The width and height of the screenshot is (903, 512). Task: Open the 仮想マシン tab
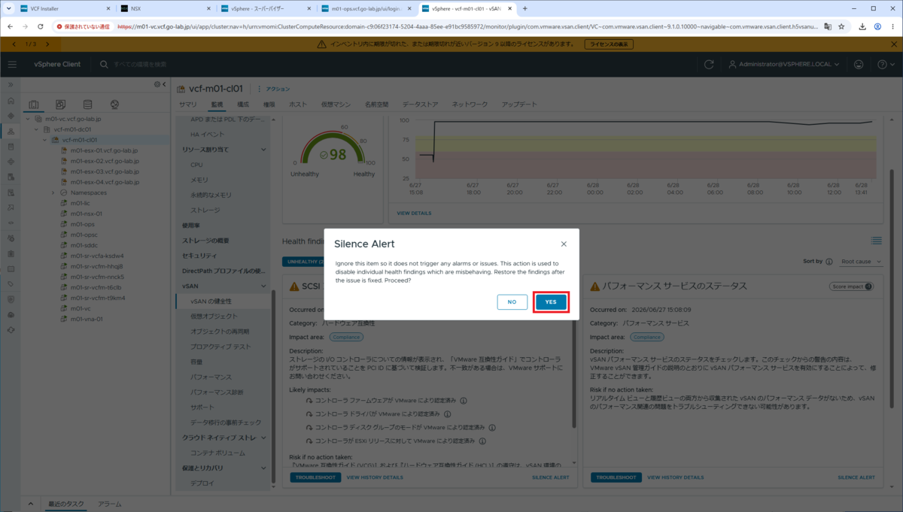coord(336,105)
